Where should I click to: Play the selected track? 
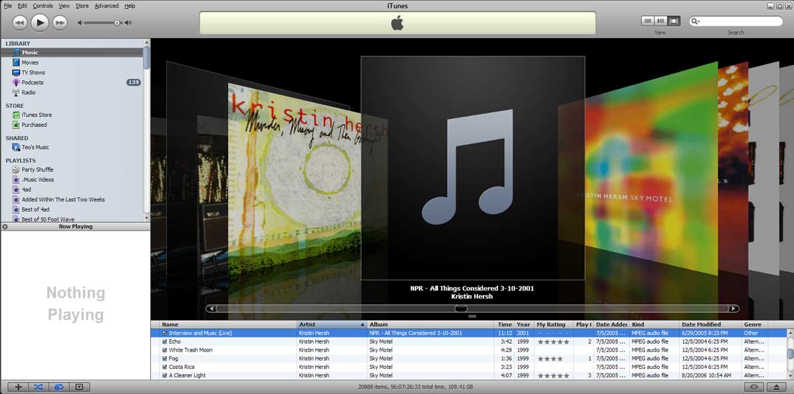pyautogui.click(x=40, y=22)
